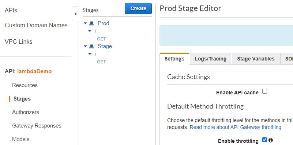The height and width of the screenshot is (145, 293).
Task: Collapse the Prod stage tree
Action: pyautogui.click(x=85, y=23)
